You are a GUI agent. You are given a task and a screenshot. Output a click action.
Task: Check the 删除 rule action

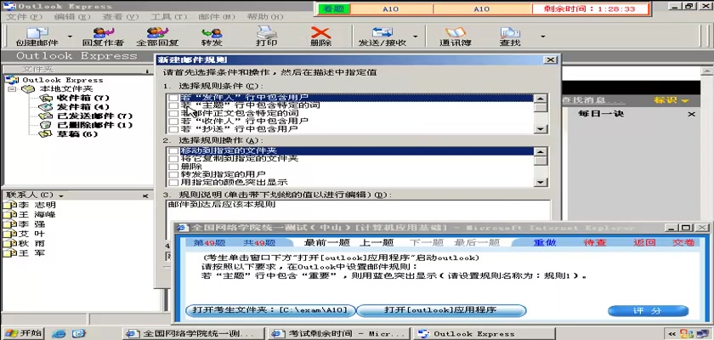point(173,166)
